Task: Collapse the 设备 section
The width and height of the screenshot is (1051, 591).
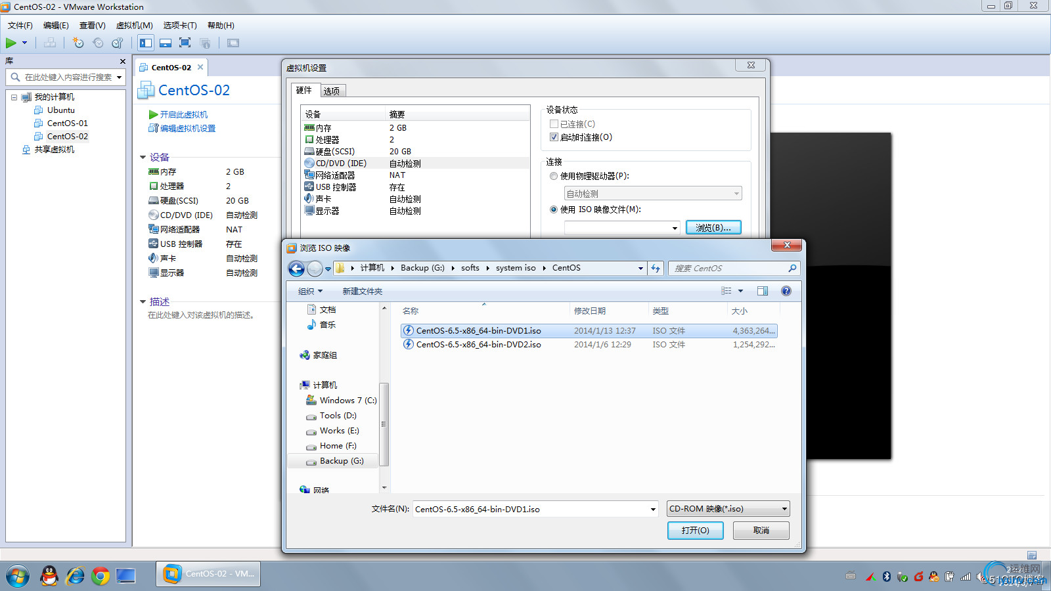Action: point(143,158)
